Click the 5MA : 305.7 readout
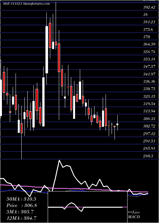 click(20, 212)
